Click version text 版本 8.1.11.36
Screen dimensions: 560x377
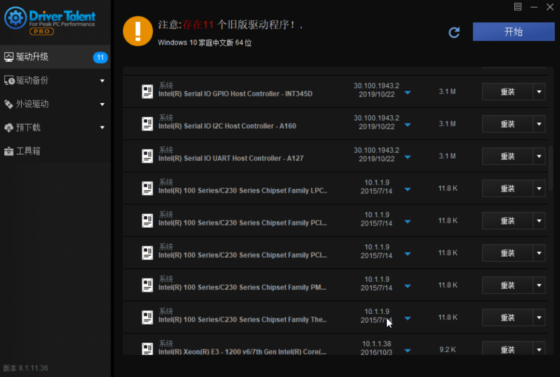(x=25, y=368)
